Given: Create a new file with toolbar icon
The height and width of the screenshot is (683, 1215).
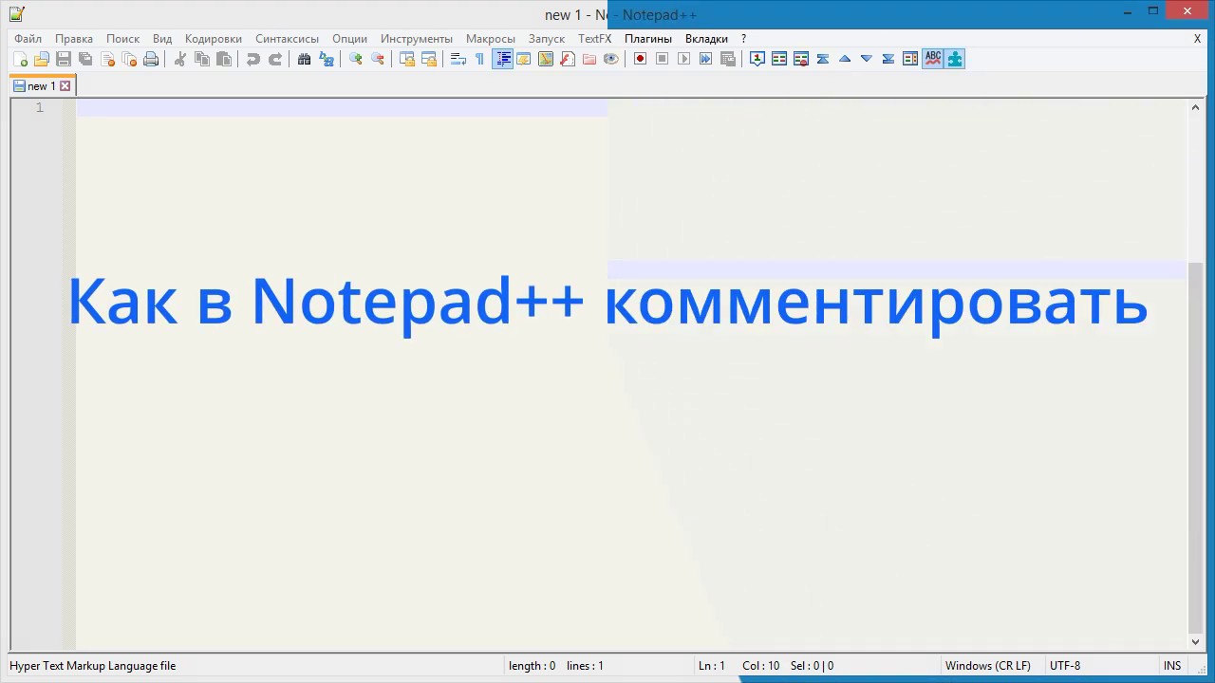Looking at the screenshot, I should 20,59.
